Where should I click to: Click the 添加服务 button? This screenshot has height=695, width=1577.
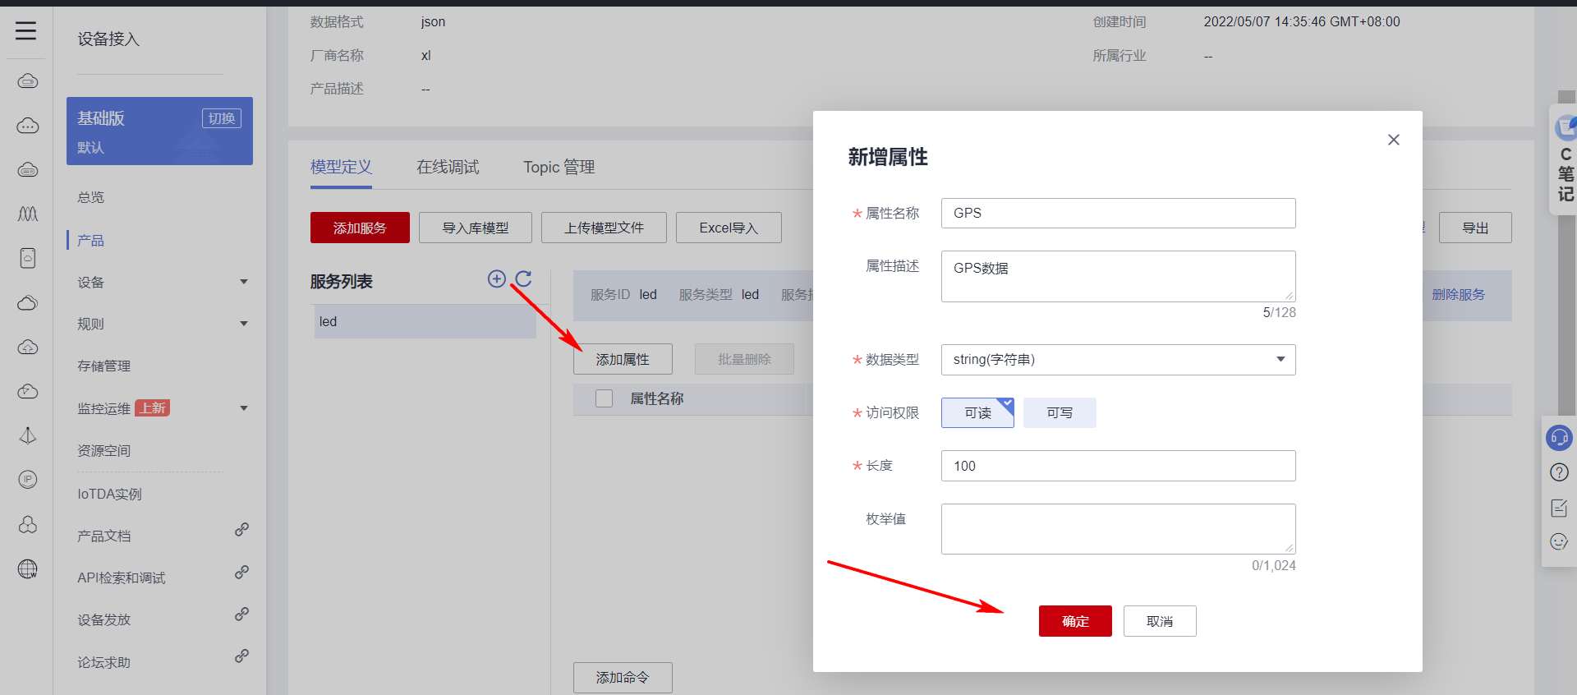click(360, 228)
